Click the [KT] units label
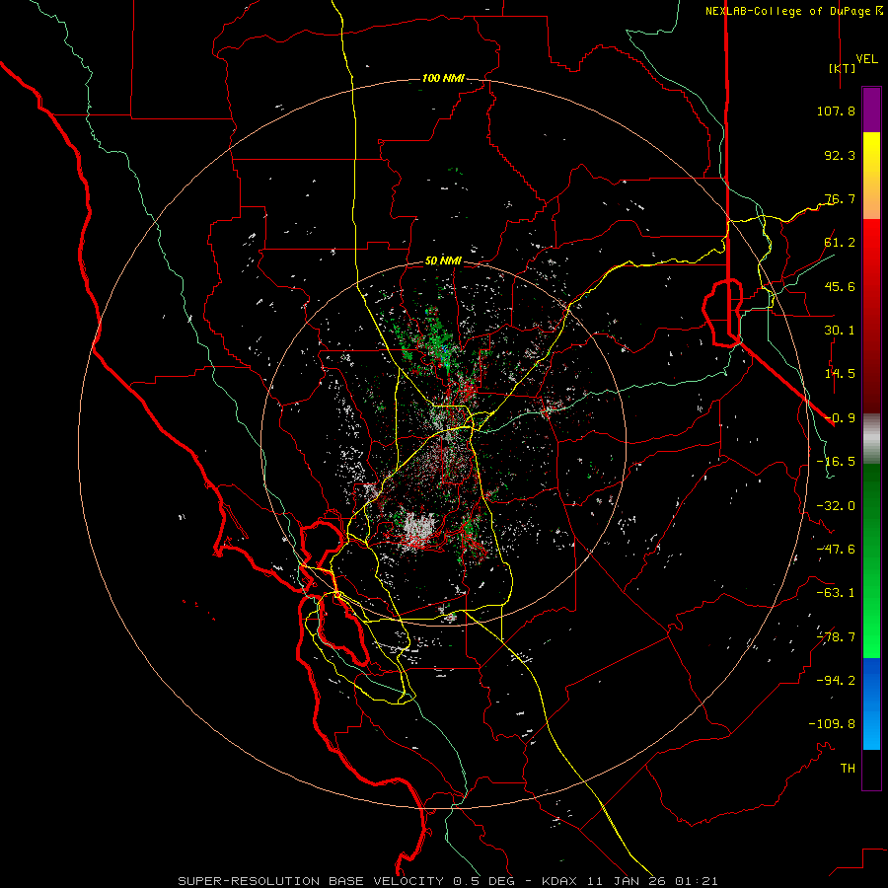Viewport: 888px width, 888px height. [x=842, y=68]
